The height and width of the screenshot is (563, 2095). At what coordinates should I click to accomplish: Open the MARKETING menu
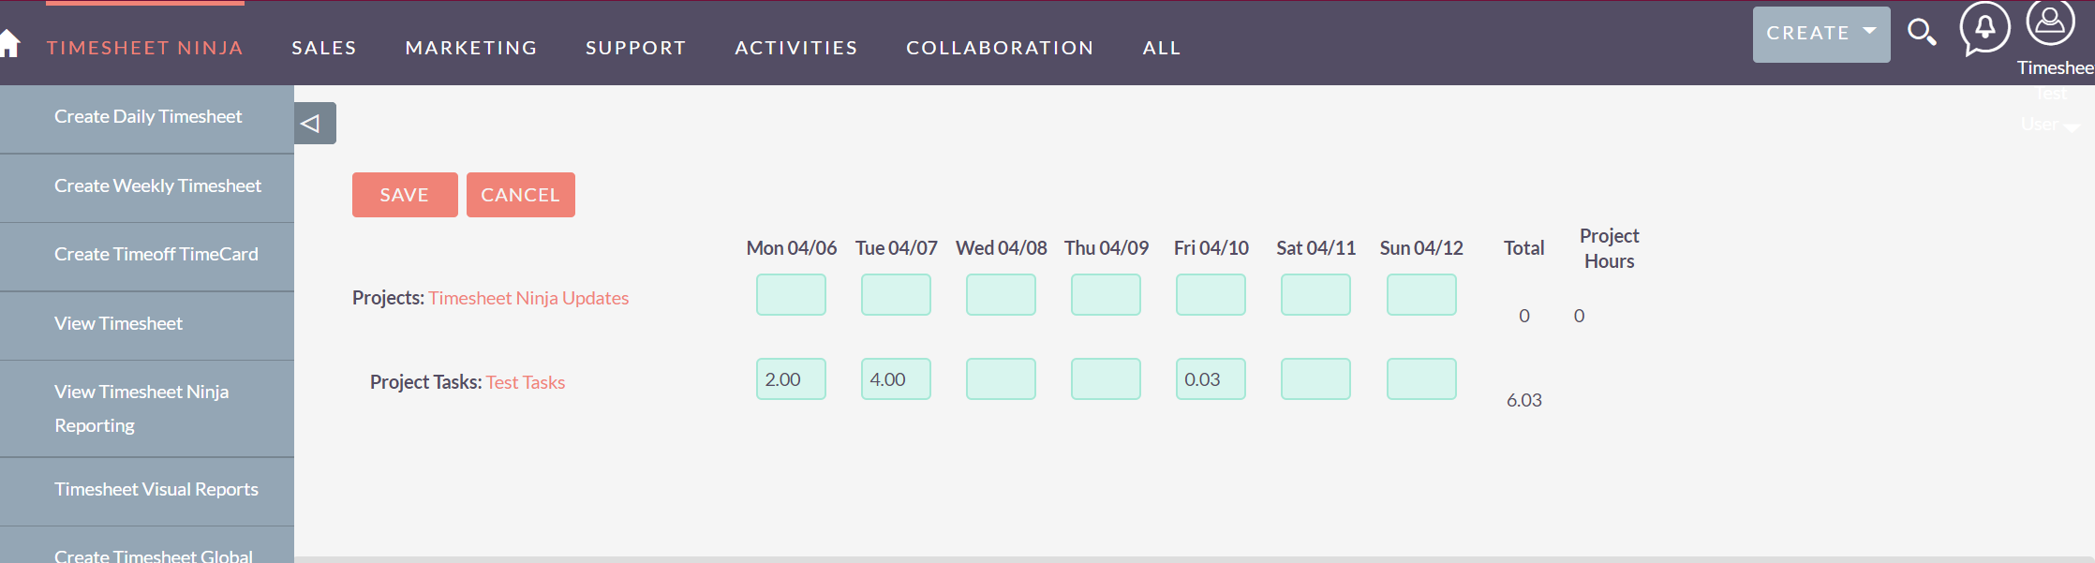pos(471,48)
